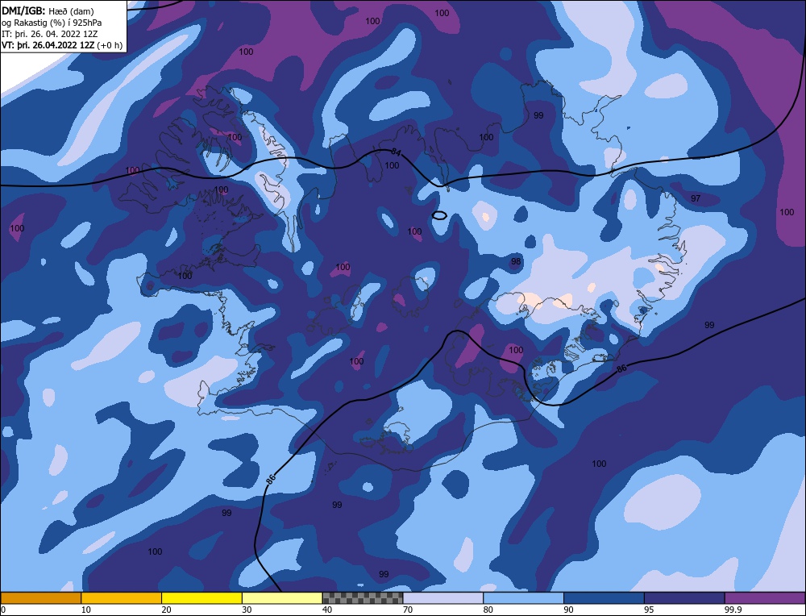Screen dimensions: 806x616
Task: Click the 'DMI/IGB: Hæð (dam)' title line
Action: click(48, 10)
